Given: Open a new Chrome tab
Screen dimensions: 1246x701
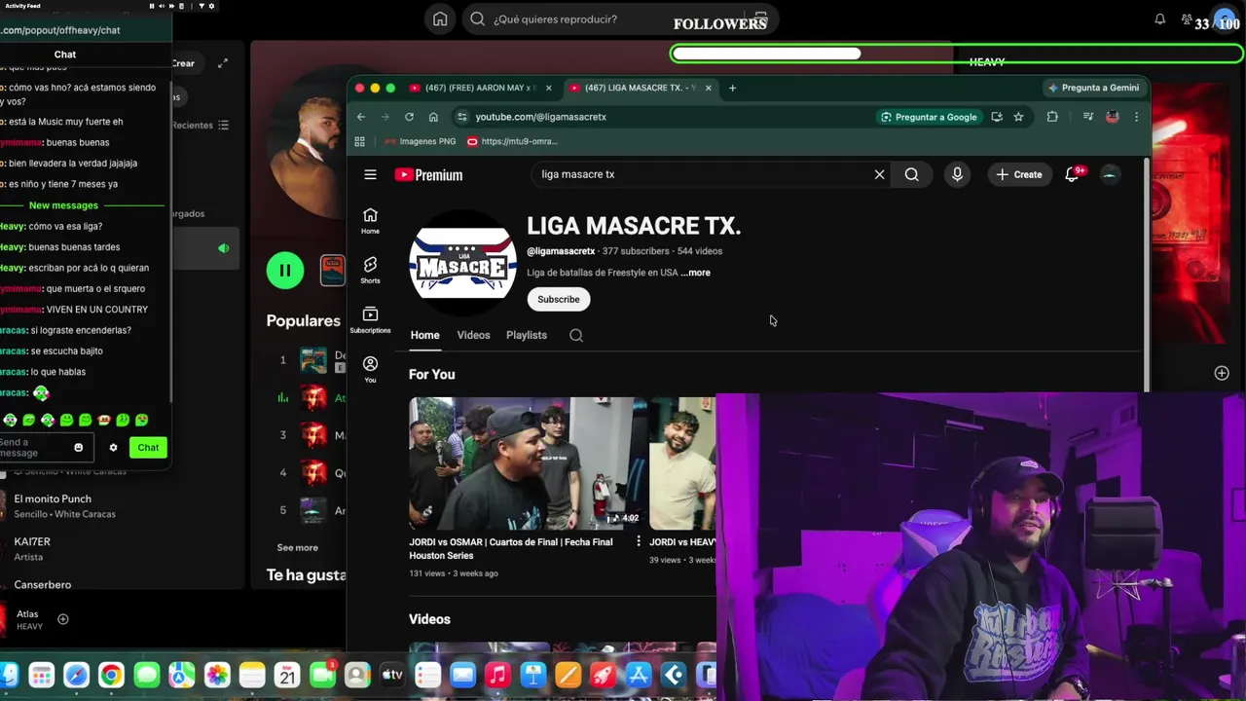Looking at the screenshot, I should (732, 88).
